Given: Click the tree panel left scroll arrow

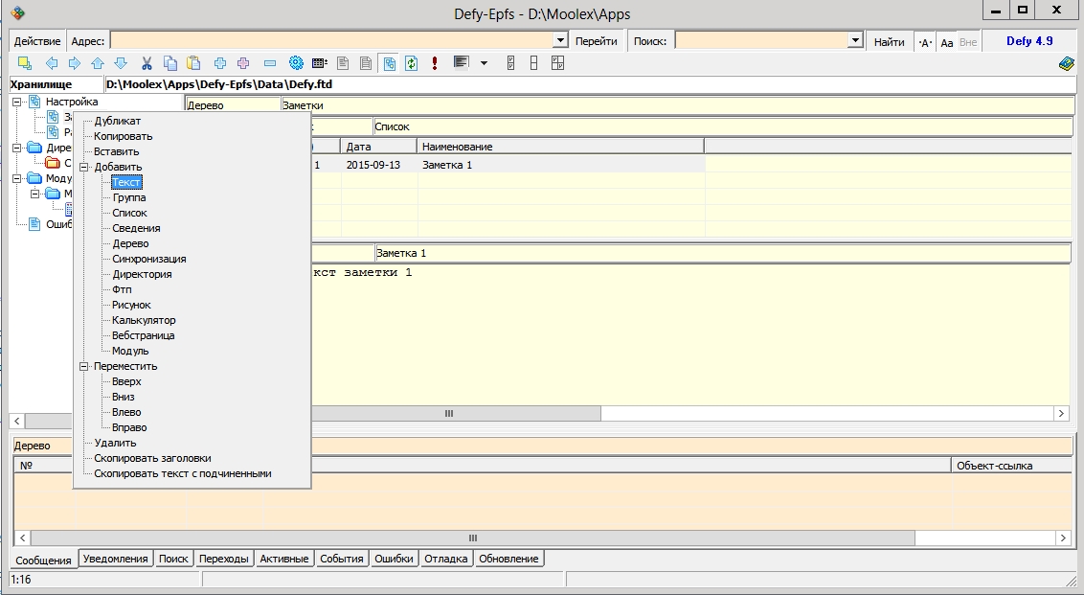Looking at the screenshot, I should (16, 421).
